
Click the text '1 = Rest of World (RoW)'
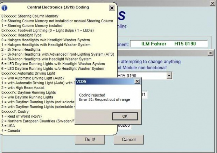[x=21, y=116]
